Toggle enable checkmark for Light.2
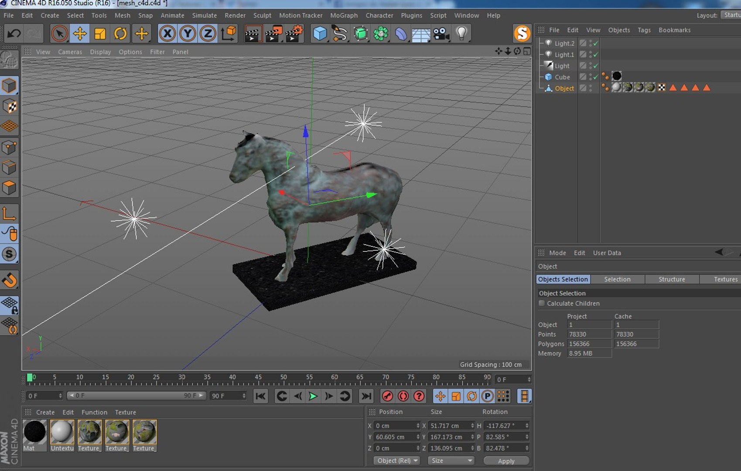 coord(596,43)
